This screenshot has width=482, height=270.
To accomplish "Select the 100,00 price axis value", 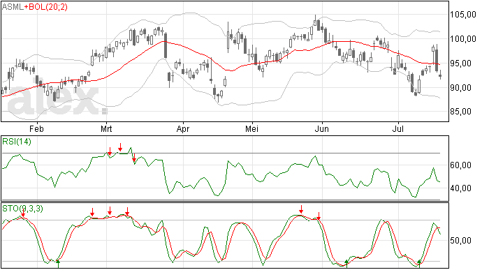I will (463, 38).
